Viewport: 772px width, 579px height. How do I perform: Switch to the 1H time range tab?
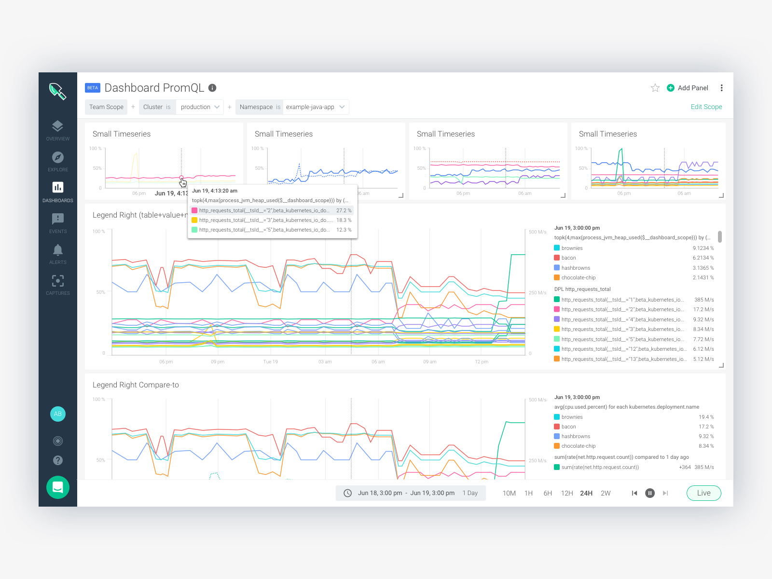tap(528, 493)
